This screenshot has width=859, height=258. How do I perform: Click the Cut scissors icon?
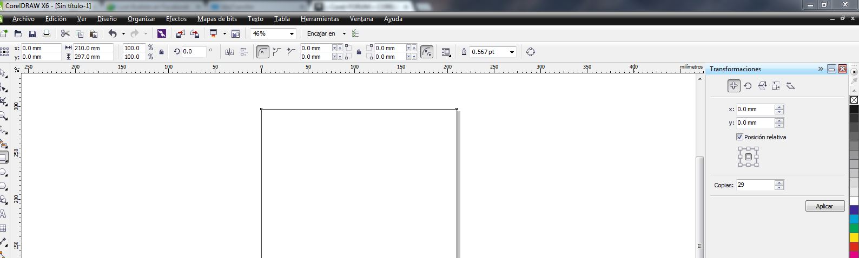65,34
